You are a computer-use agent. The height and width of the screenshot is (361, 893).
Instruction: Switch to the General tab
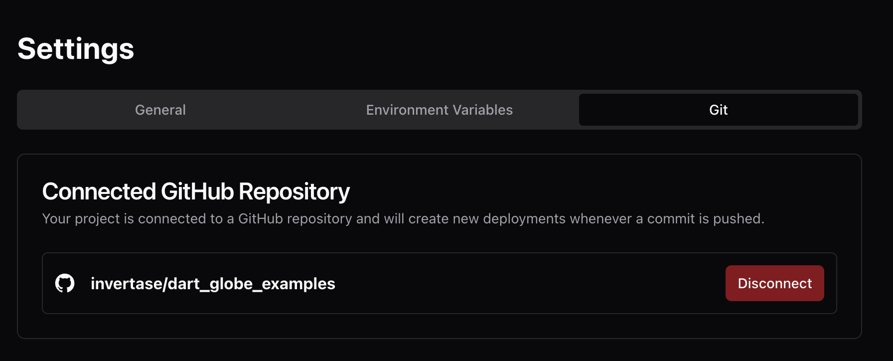click(160, 110)
